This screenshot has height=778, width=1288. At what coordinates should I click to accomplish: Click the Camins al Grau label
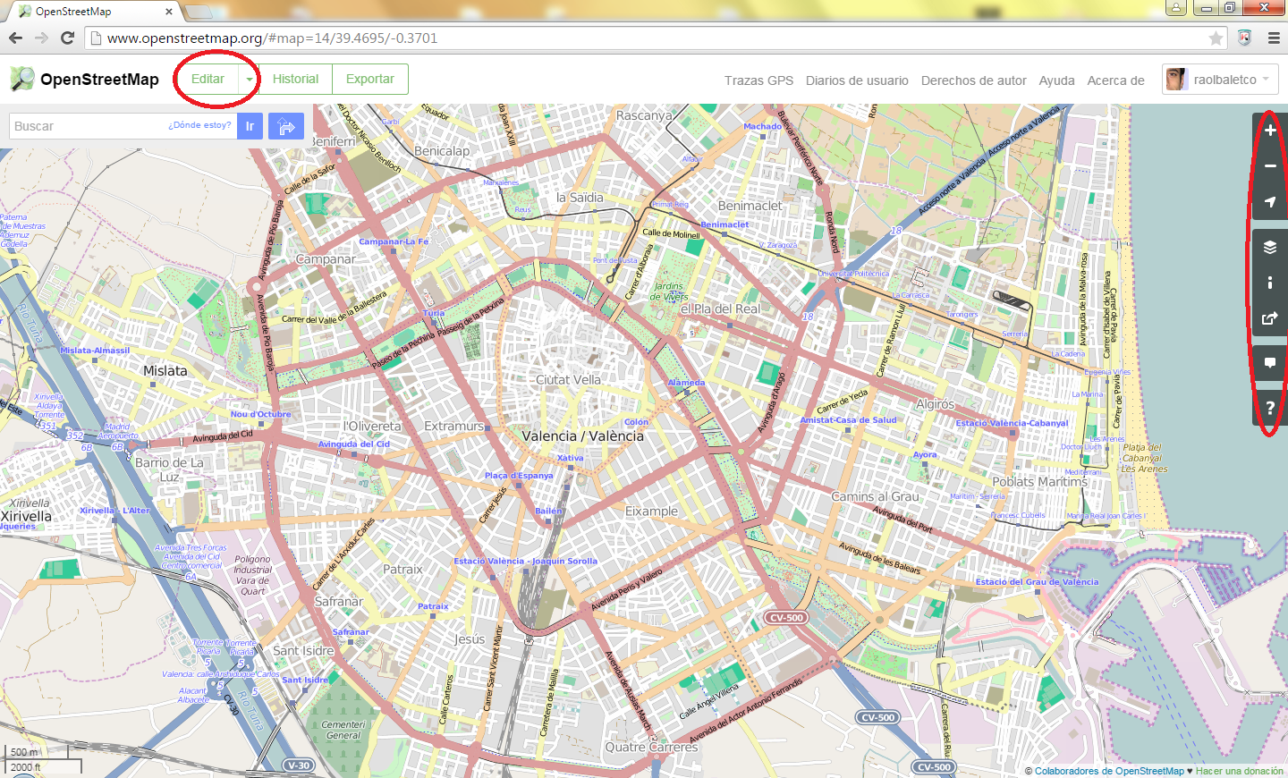pos(875,496)
